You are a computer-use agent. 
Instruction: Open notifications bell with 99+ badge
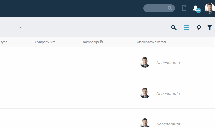click(x=197, y=9)
